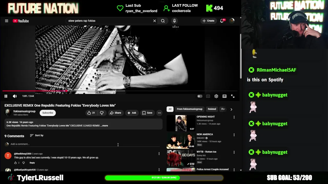The height and width of the screenshot is (184, 328).
Task: Select From fokissmusicgroup filter chip
Action: pyautogui.click(x=190, y=109)
